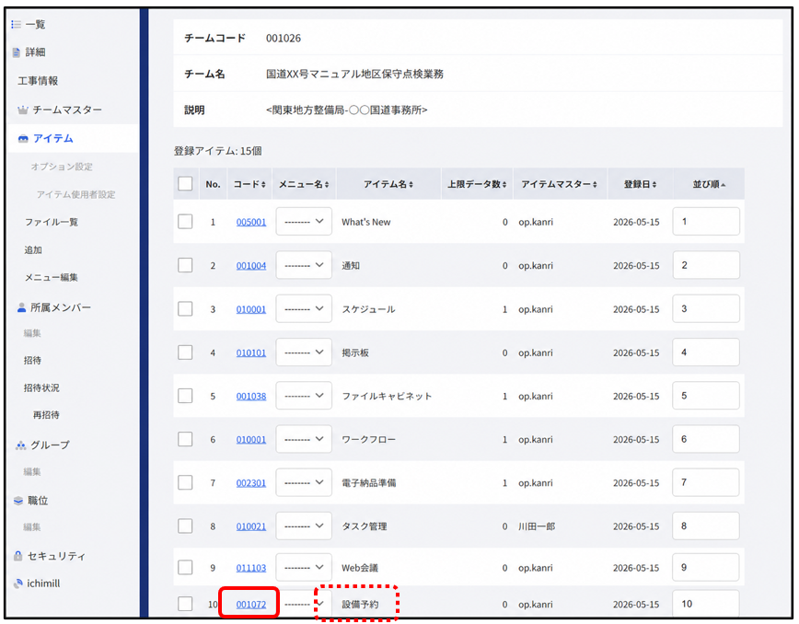
Task: Check the 電子納品準備 row checkbox
Action: click(185, 482)
